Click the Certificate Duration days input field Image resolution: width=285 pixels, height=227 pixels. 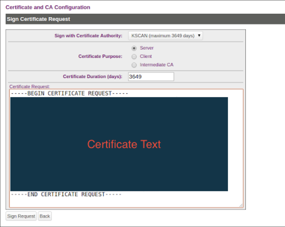pyautogui.click(x=151, y=76)
